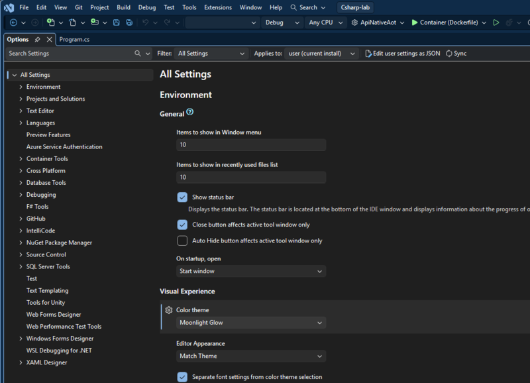530x383 pixels.
Task: Switch to the Program.cs tab
Action: [74, 40]
